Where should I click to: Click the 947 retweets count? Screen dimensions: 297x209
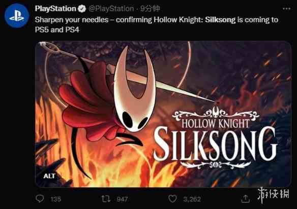[122, 199]
